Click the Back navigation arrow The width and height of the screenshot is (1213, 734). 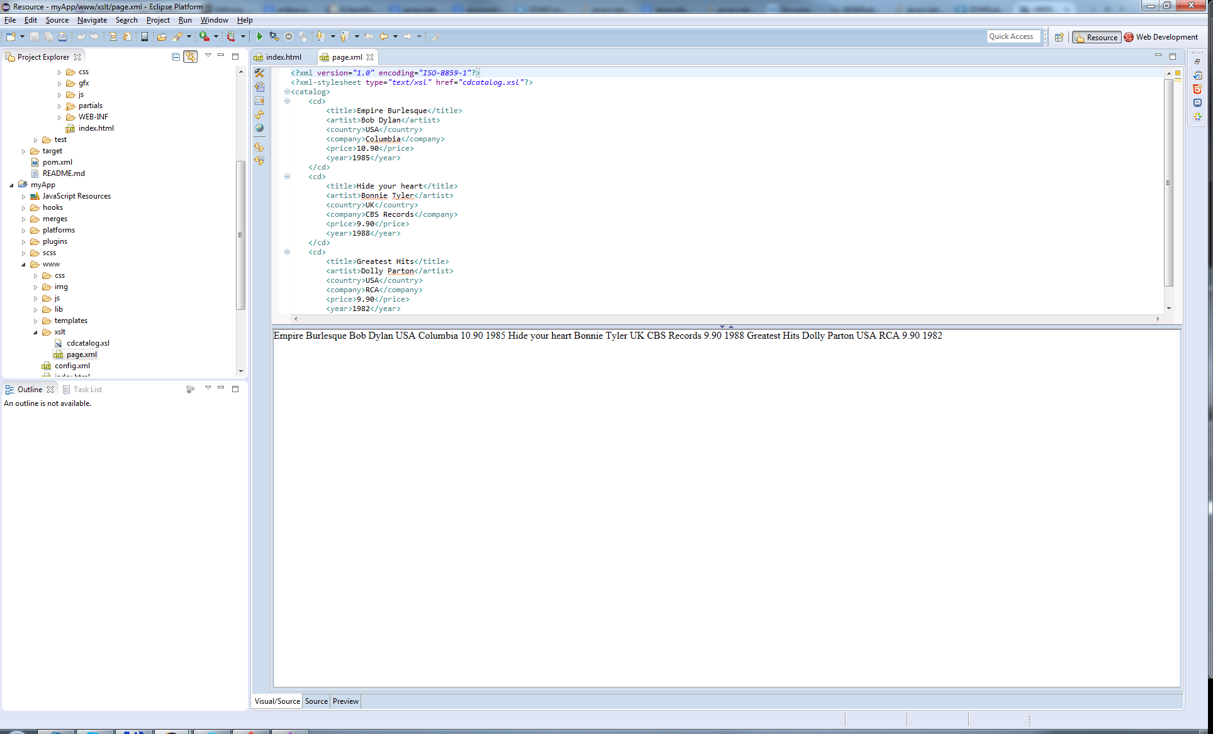[383, 37]
